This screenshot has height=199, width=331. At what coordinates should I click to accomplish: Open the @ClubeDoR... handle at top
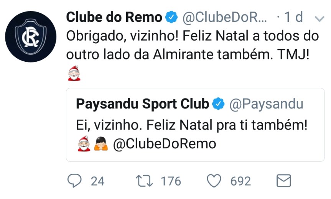pos(225,17)
